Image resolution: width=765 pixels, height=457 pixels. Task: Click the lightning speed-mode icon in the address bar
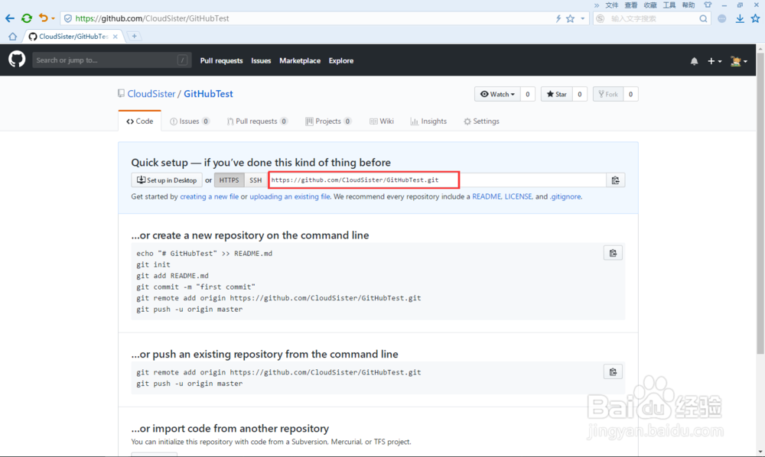point(558,18)
